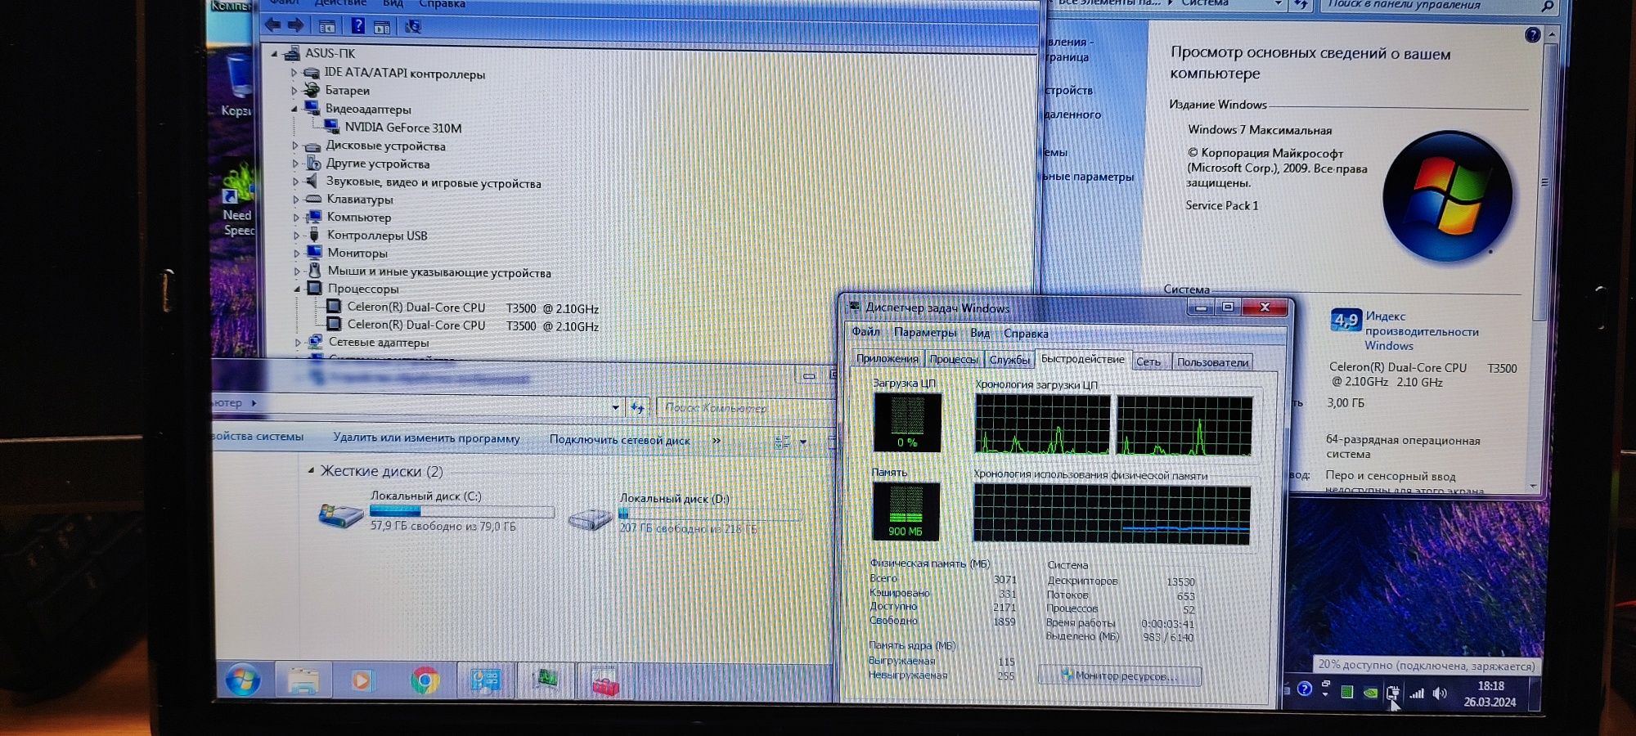
Task: Click the Back arrow in Device Manager toolbar
Action: pos(272,25)
